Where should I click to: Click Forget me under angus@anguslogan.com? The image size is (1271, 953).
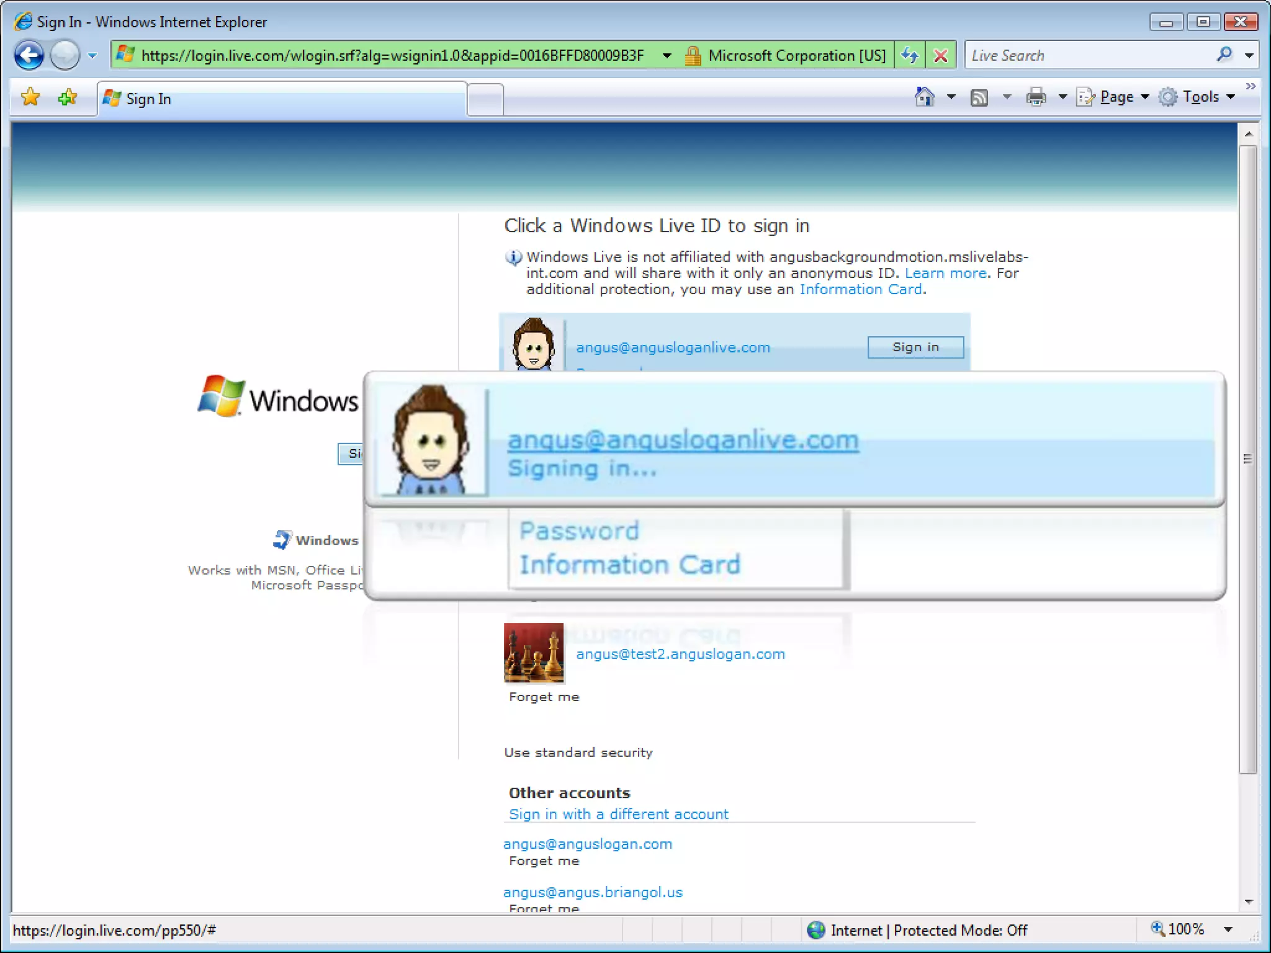pyautogui.click(x=544, y=861)
